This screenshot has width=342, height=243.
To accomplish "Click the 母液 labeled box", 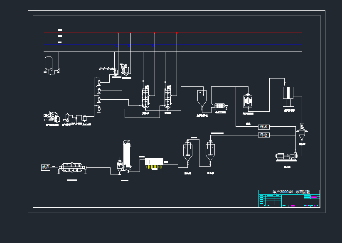I will pyautogui.click(x=264, y=135).
